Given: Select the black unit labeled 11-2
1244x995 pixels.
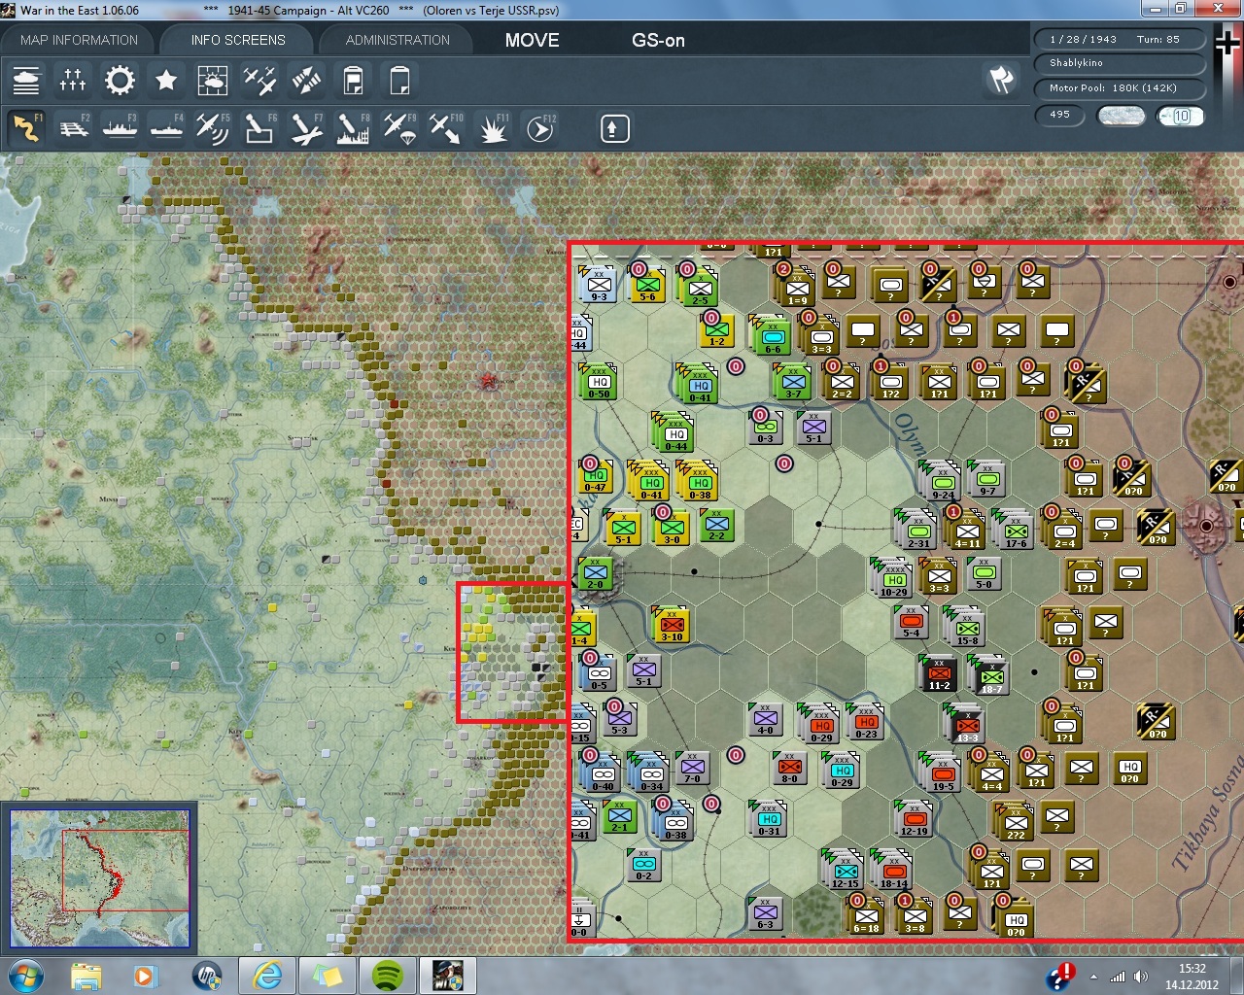Looking at the screenshot, I should (939, 673).
